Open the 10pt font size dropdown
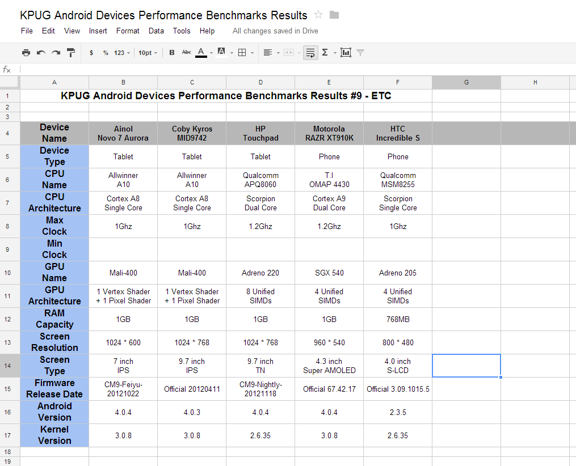This screenshot has width=576, height=466. [x=148, y=53]
